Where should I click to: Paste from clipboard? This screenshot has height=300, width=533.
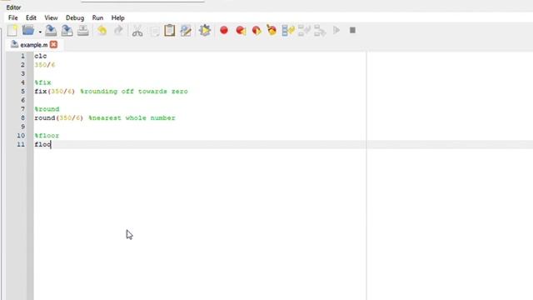point(170,31)
